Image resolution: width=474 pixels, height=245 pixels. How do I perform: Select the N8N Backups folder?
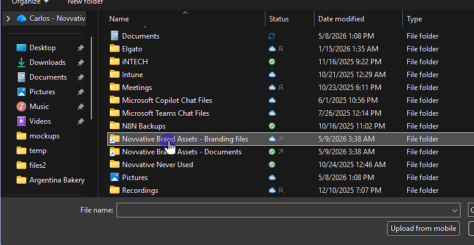click(x=291, y=126)
